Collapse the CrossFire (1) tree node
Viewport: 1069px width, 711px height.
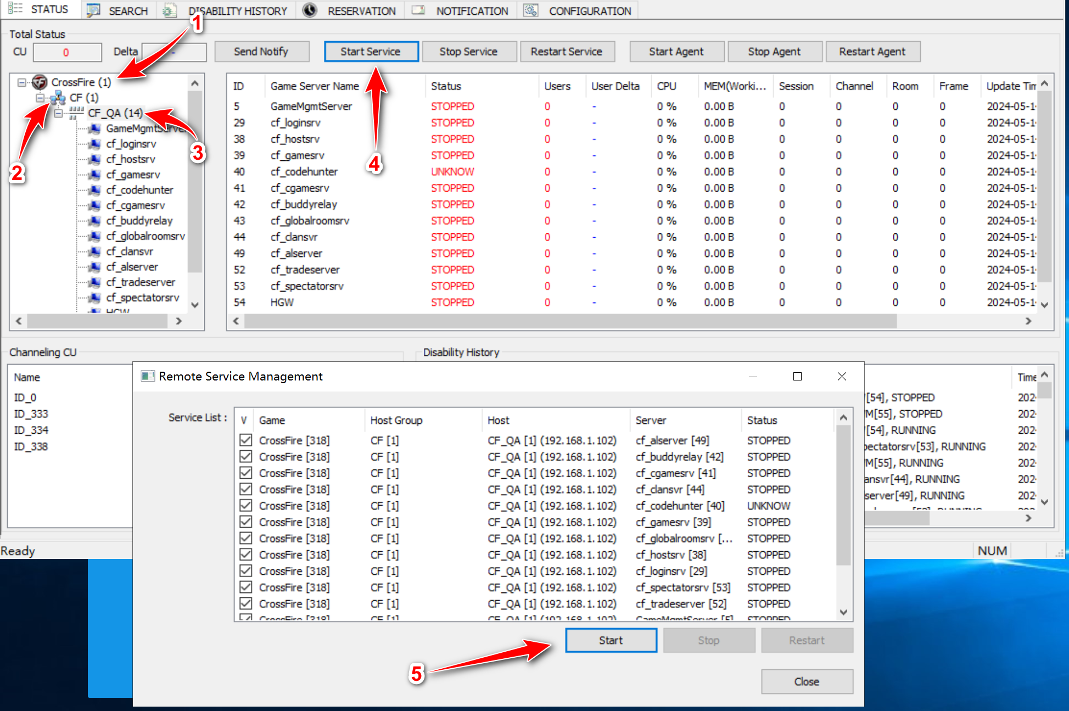click(21, 82)
